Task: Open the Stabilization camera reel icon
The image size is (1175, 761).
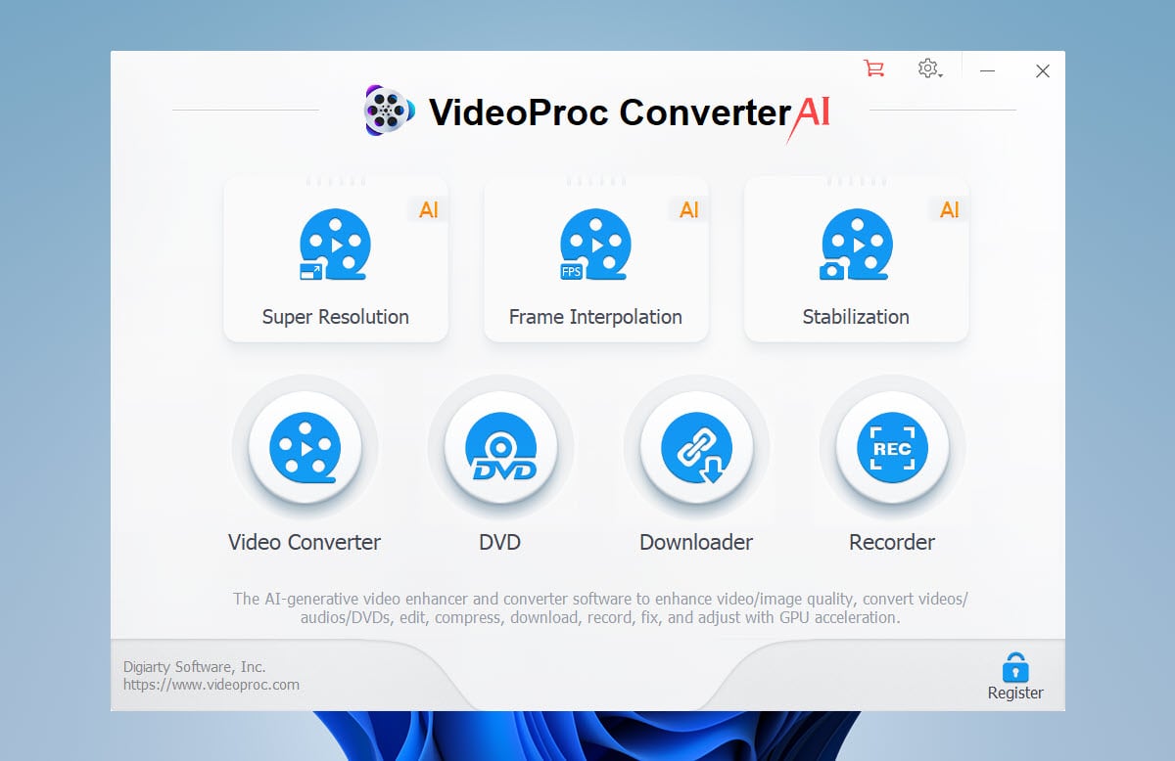Action: [x=856, y=245]
